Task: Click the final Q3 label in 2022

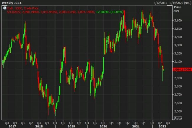Action: [x=168, y=123]
